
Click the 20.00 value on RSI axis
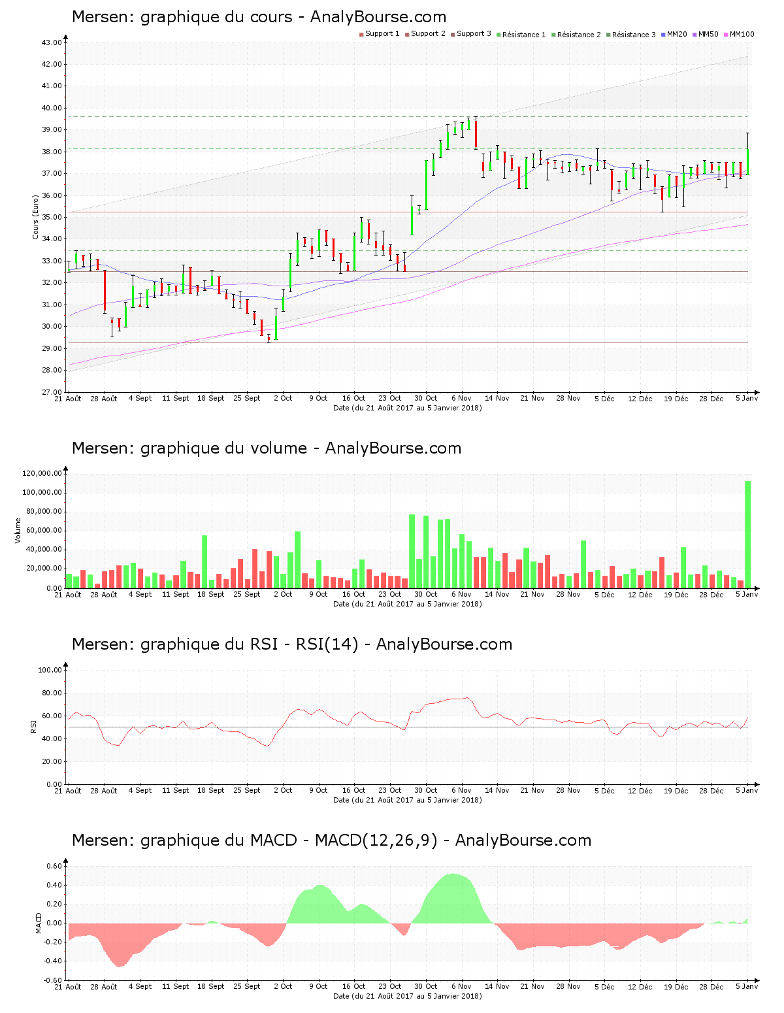point(52,761)
